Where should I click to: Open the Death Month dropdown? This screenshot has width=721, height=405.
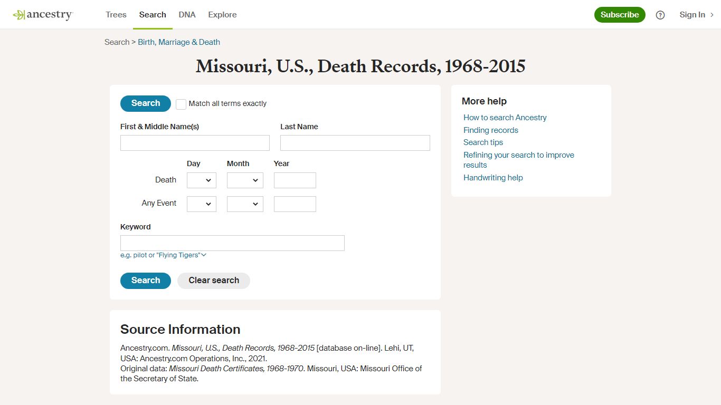[x=245, y=180]
